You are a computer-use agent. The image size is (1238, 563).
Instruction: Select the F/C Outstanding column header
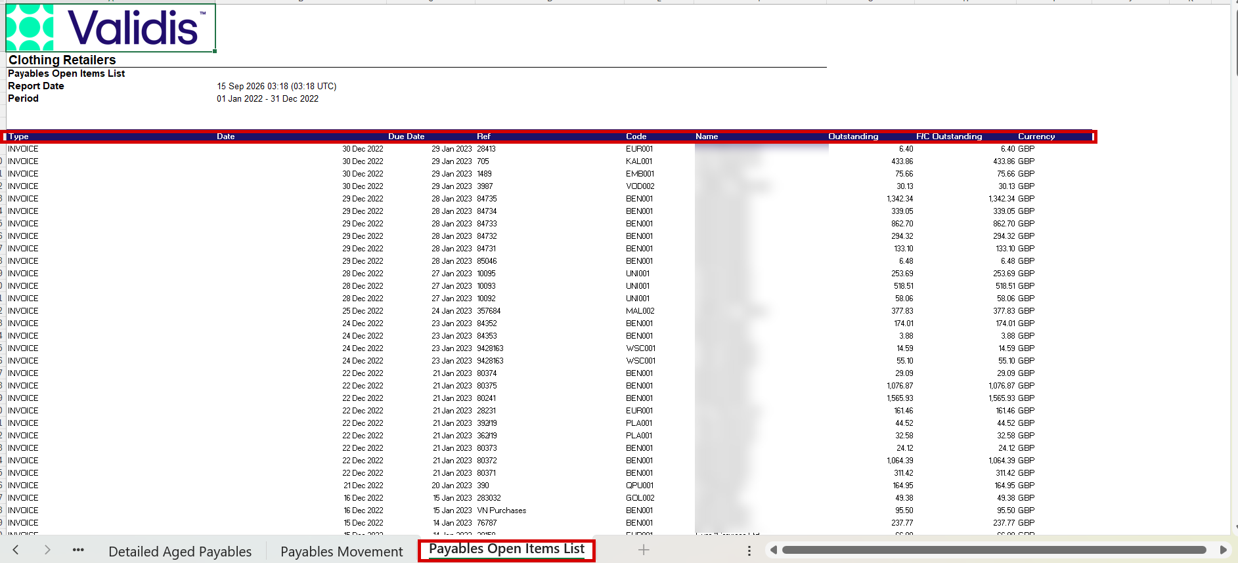pos(949,136)
